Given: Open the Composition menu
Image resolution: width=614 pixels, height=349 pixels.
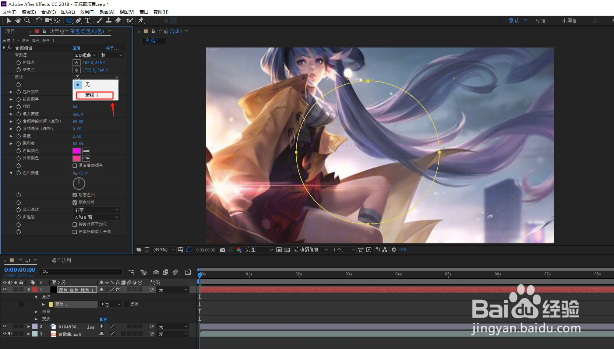Looking at the screenshot, I should (49, 12).
